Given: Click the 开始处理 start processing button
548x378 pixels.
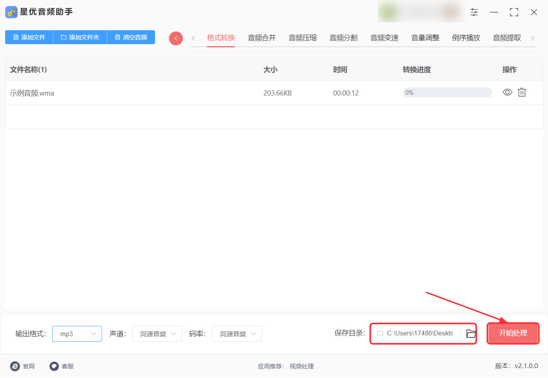Looking at the screenshot, I should [x=513, y=333].
